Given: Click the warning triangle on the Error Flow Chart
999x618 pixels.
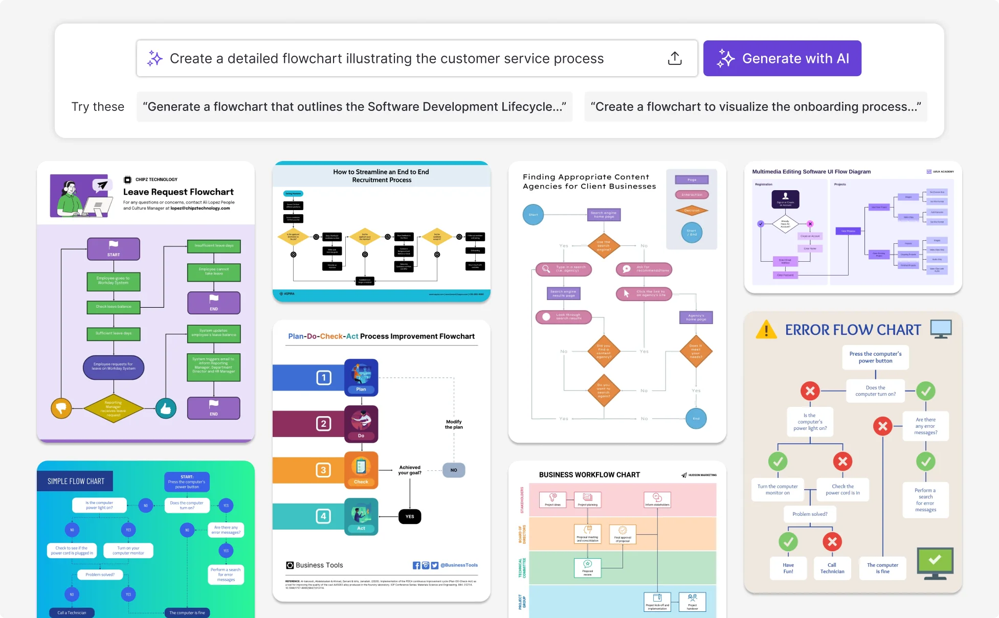Looking at the screenshot, I should point(767,329).
